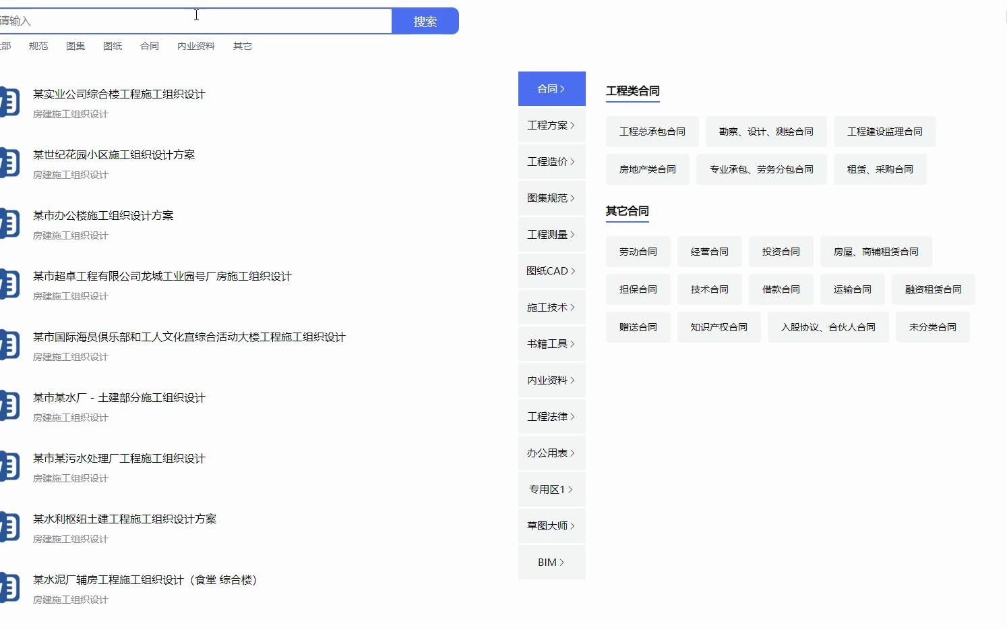Click the document icon beside 某市办公楼施工组织设计方案

pyautogui.click(x=9, y=223)
